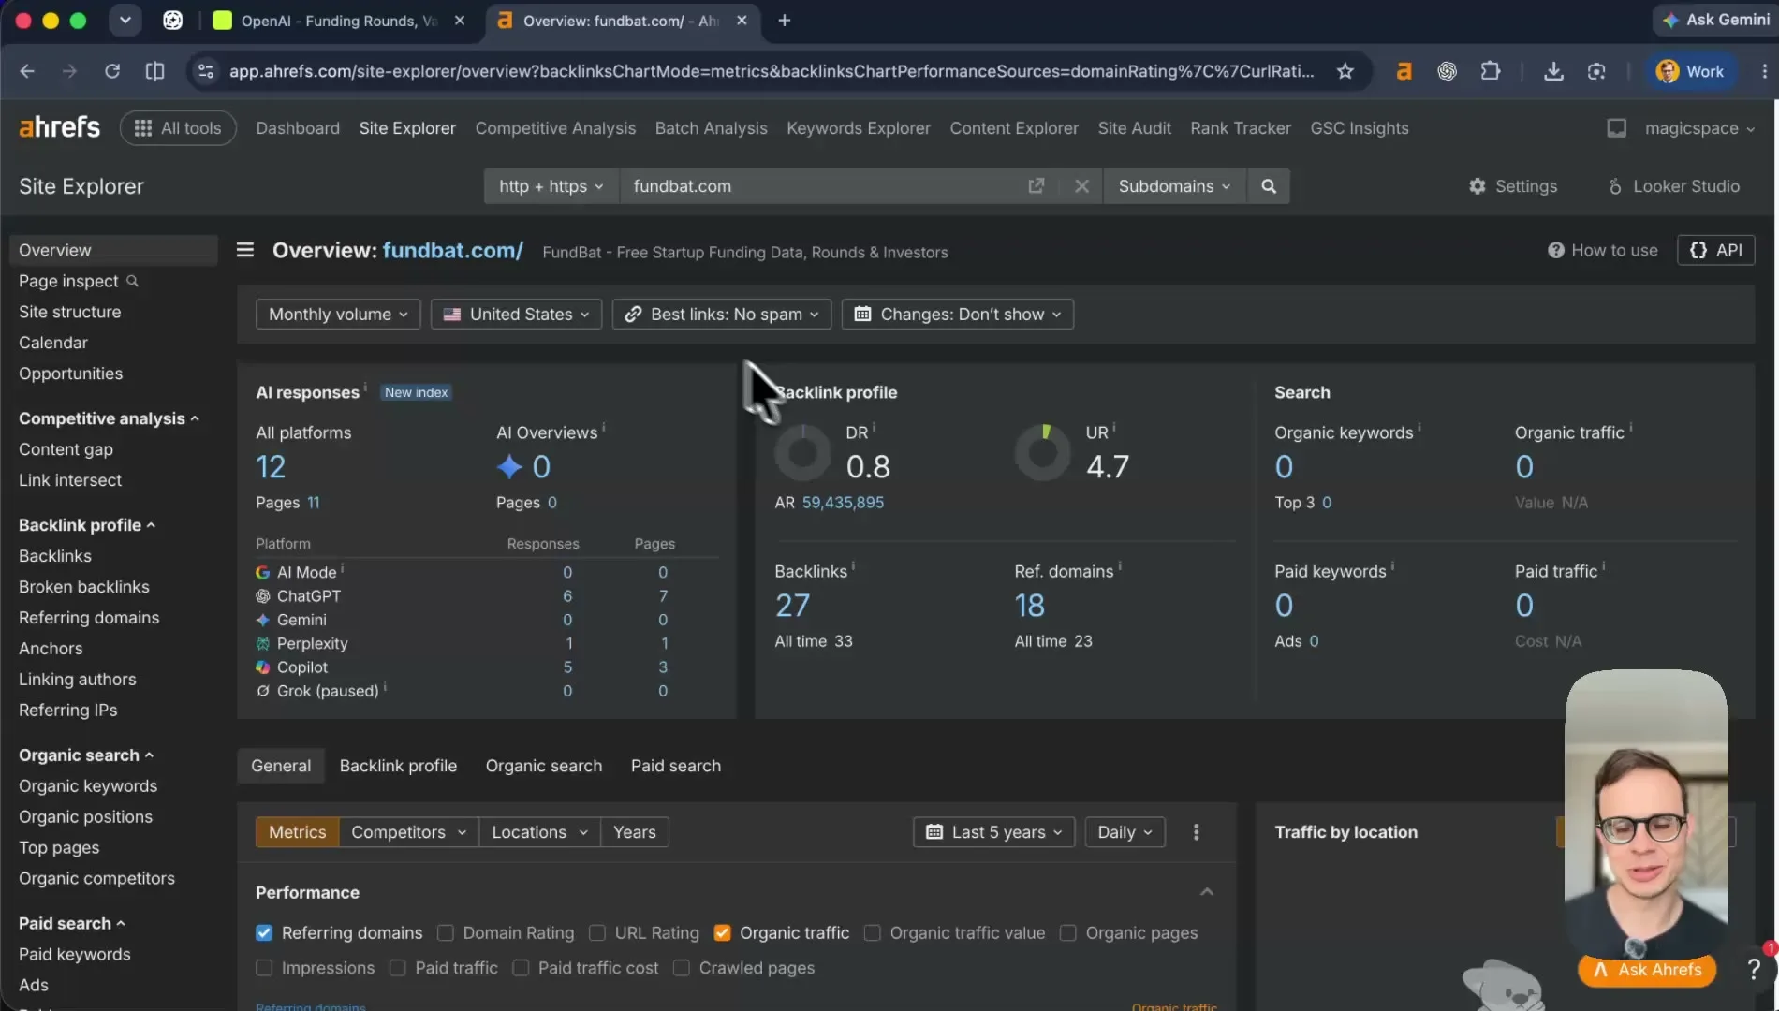Enable Domain Rating checkbox
The image size is (1779, 1011).
(x=446, y=933)
